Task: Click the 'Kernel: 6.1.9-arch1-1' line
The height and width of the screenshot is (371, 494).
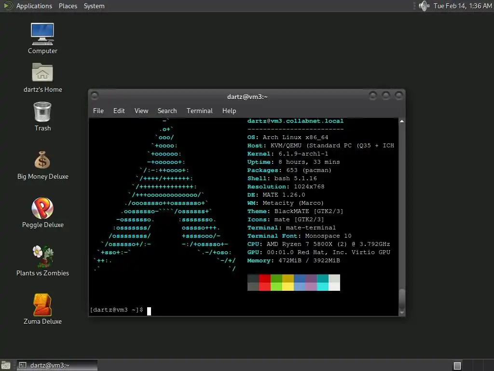Action: (288, 154)
